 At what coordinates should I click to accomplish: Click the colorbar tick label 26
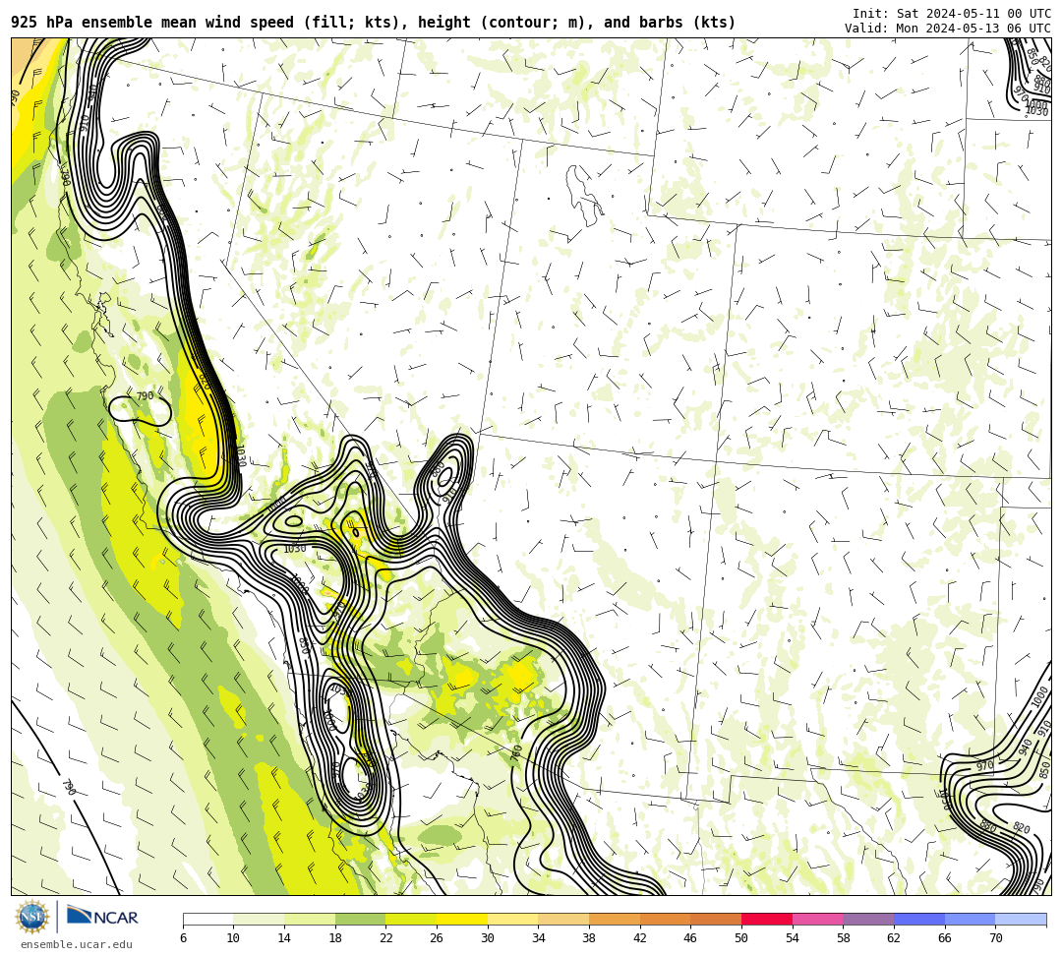click(437, 938)
